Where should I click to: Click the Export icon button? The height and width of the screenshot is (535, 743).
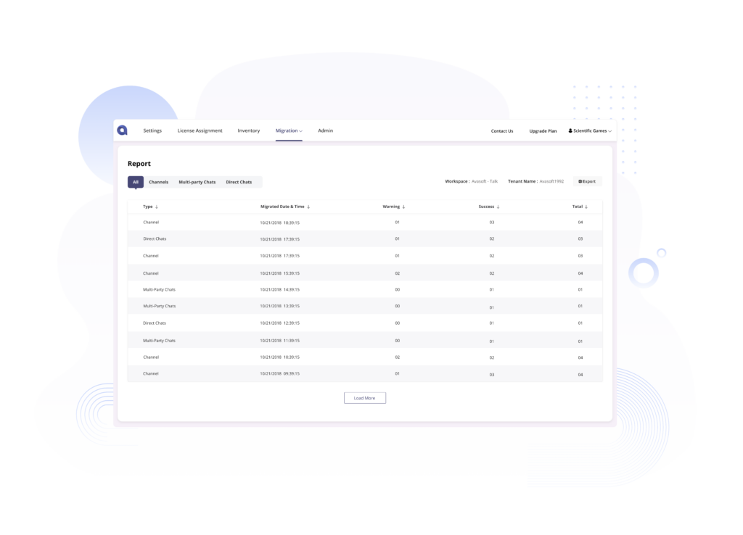coord(580,181)
